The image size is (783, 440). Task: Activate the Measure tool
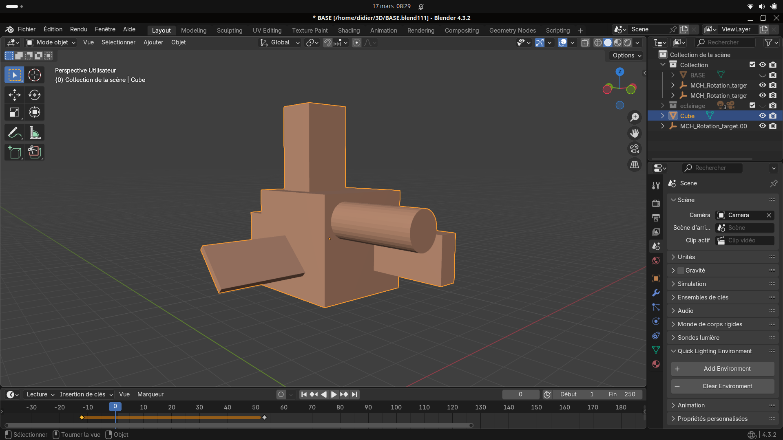pyautogui.click(x=35, y=133)
